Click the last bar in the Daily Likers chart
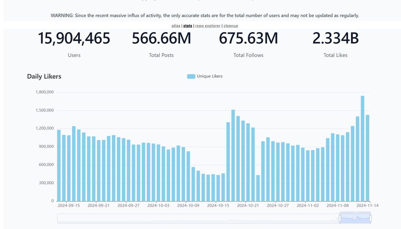The height and width of the screenshot is (229, 401). pos(367,158)
